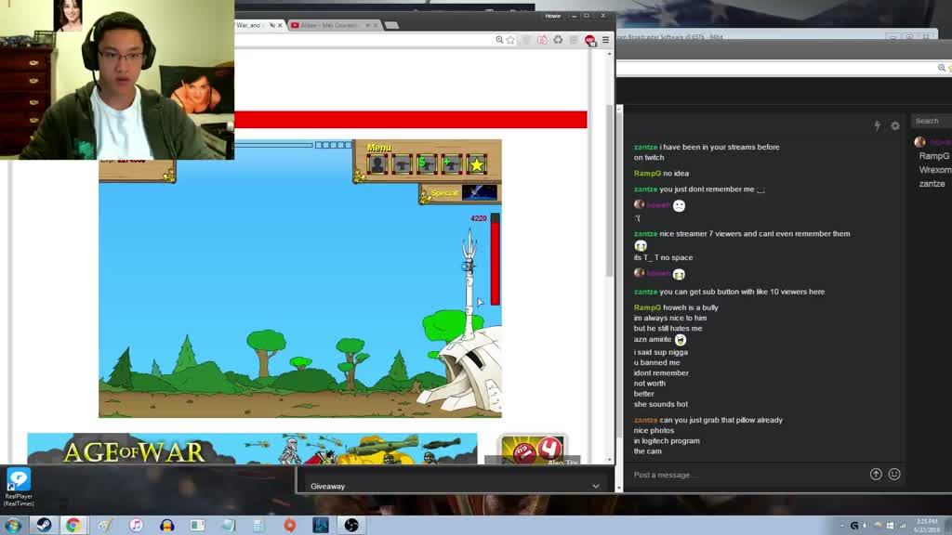Click RampG name on 'howeh is a bully'

pos(647,307)
